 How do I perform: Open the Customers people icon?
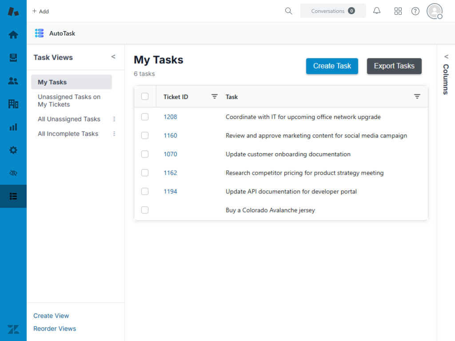click(x=13, y=81)
